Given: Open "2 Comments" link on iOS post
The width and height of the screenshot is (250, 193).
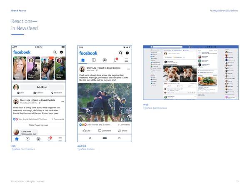Looking at the screenshot, I should [x=58, y=119].
